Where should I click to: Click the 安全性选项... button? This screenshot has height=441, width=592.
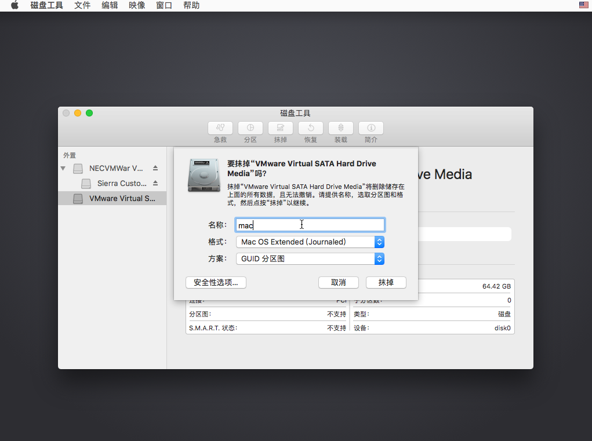[x=216, y=283]
